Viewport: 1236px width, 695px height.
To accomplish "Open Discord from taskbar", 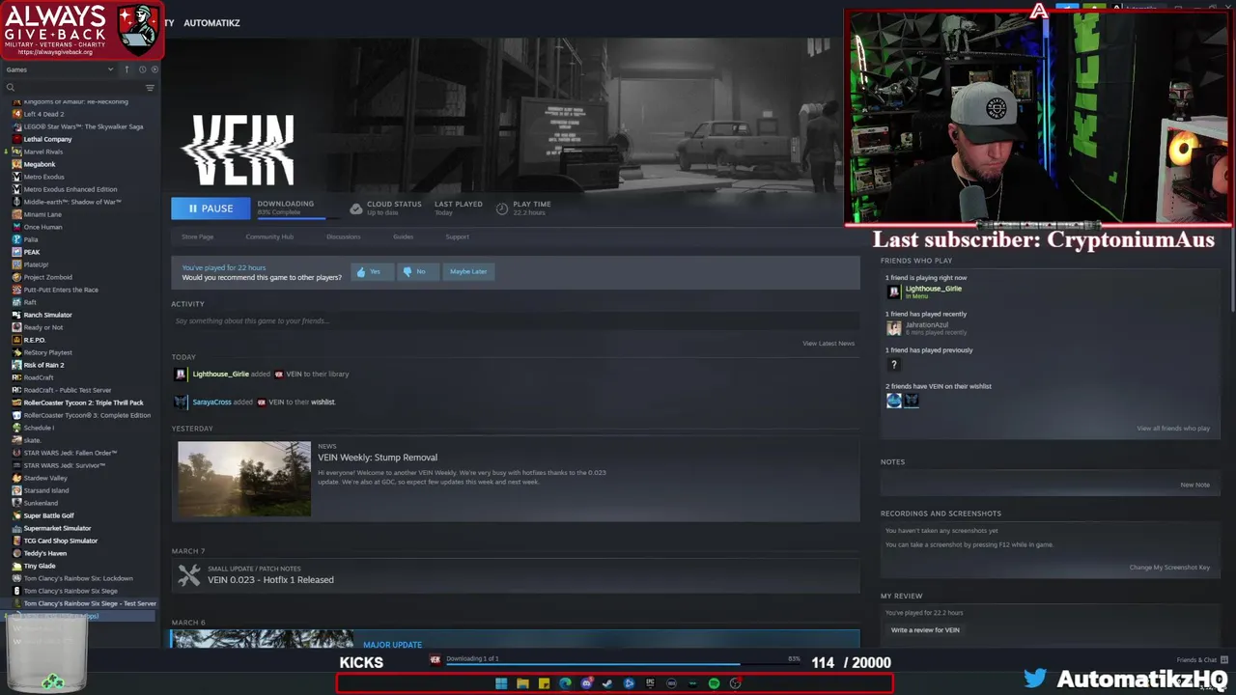I will [586, 683].
